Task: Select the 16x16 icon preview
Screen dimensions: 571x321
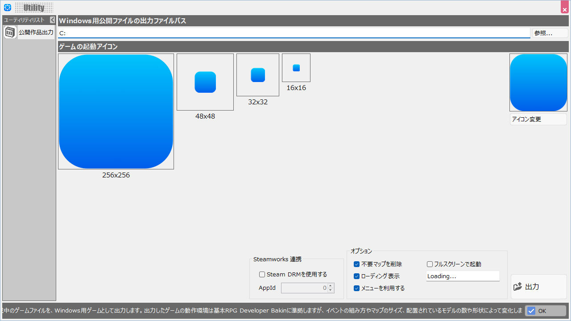Action: pos(296,68)
